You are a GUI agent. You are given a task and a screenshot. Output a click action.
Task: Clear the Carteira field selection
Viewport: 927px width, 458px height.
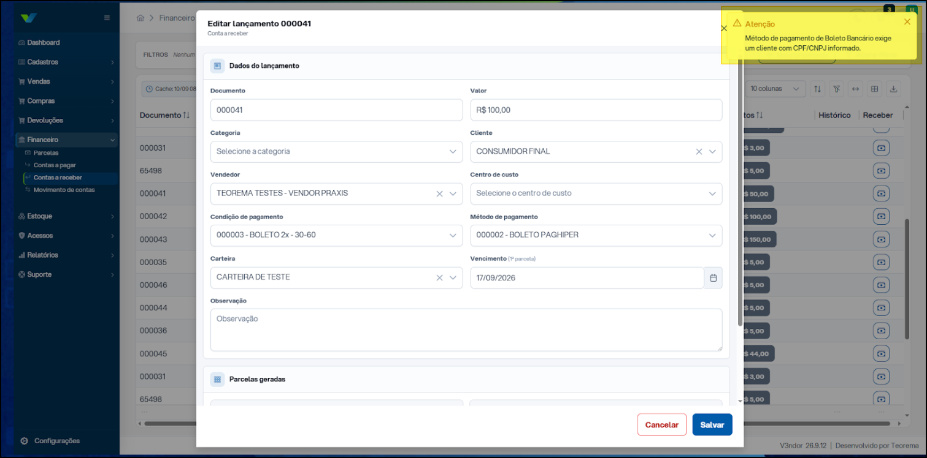pyautogui.click(x=439, y=278)
